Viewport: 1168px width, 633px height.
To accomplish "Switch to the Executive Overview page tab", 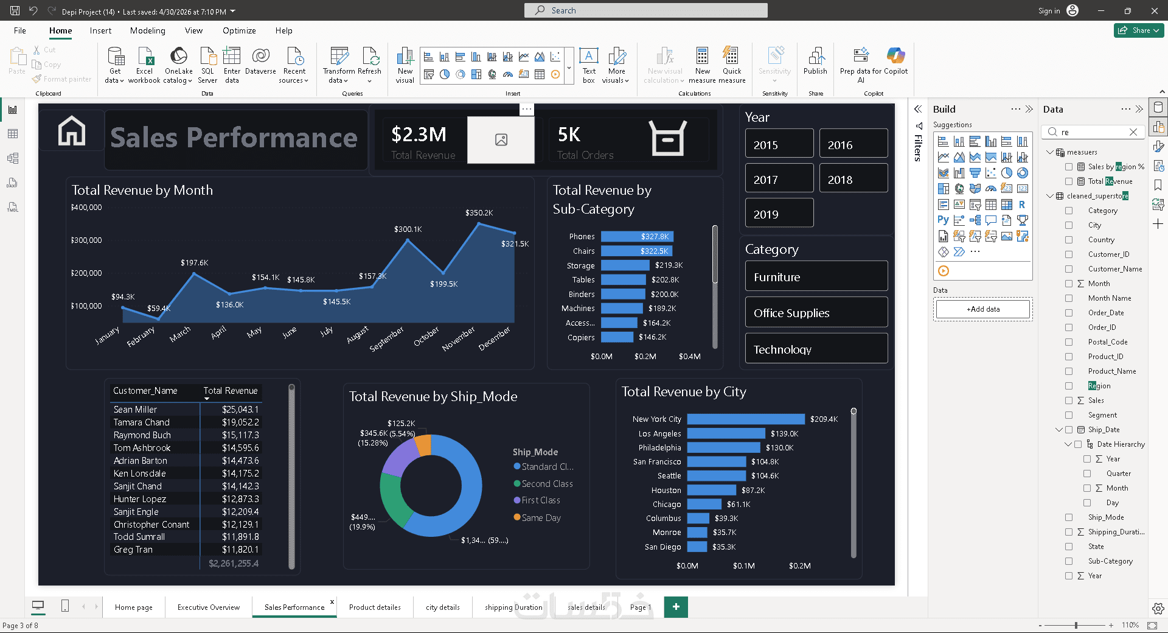I will pyautogui.click(x=209, y=607).
